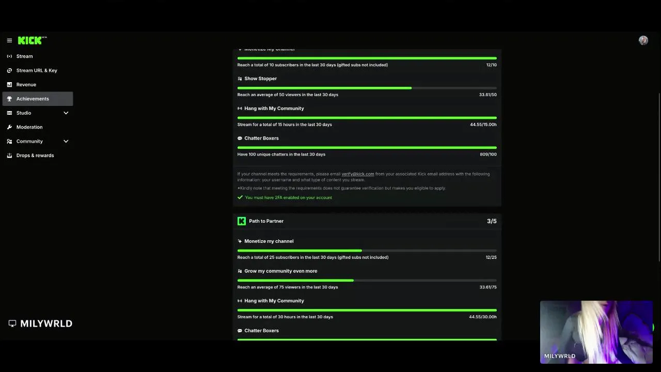Open Drops & rewards page
This screenshot has width=661, height=372.
pyautogui.click(x=35, y=156)
